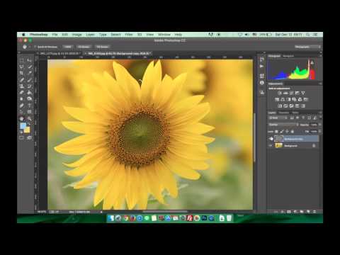Select the Eraser tool
340x255 pixels.
pyautogui.click(x=21, y=93)
